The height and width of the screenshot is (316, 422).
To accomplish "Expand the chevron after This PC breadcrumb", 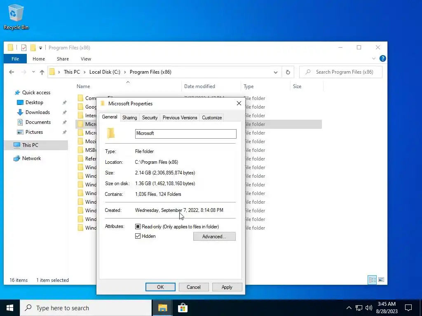I will (84, 72).
